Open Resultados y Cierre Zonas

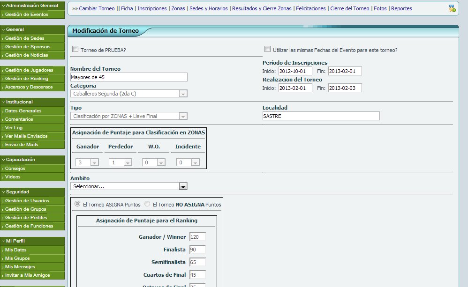pos(262,8)
